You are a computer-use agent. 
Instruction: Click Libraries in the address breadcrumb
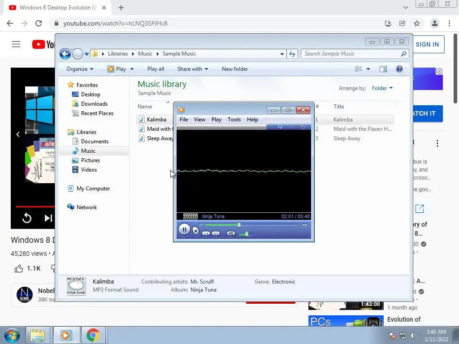(x=118, y=54)
